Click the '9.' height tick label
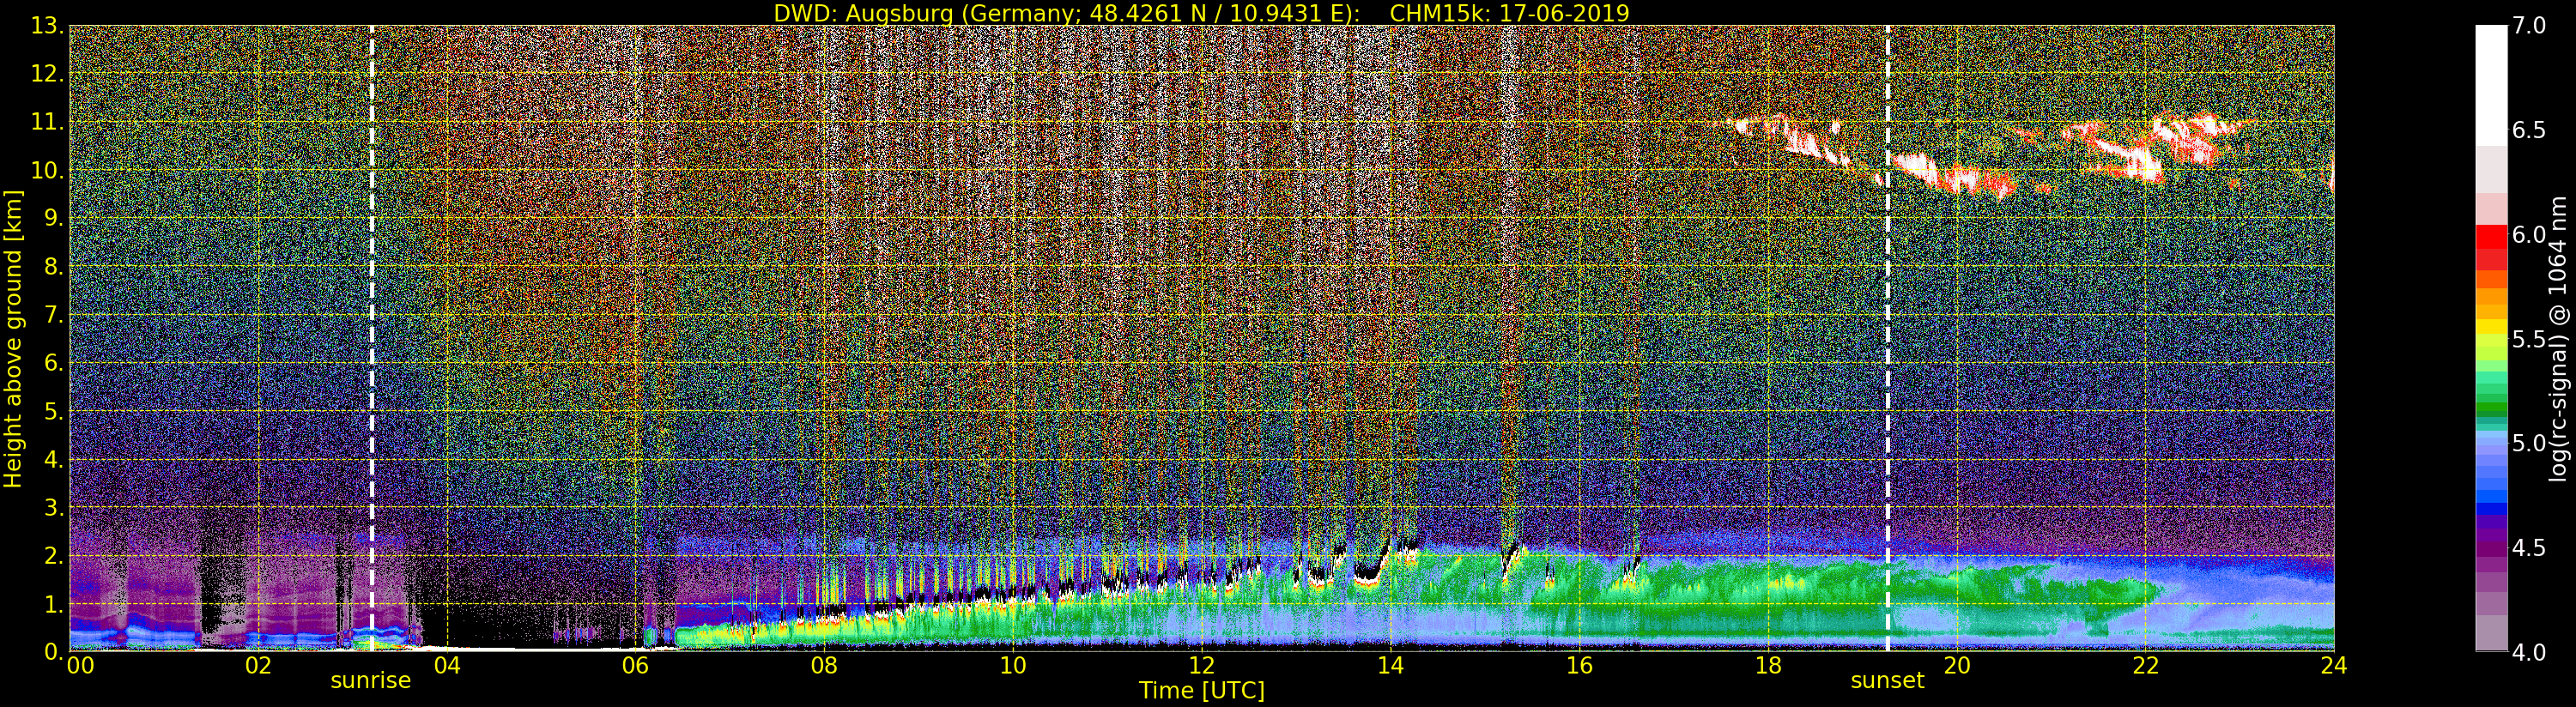Image resolution: width=2576 pixels, height=707 pixels. [x=54, y=218]
